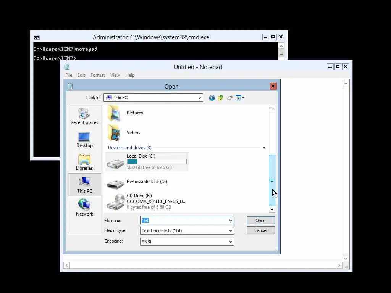Minimize the Notepad window
391x293 pixels.
click(x=330, y=66)
